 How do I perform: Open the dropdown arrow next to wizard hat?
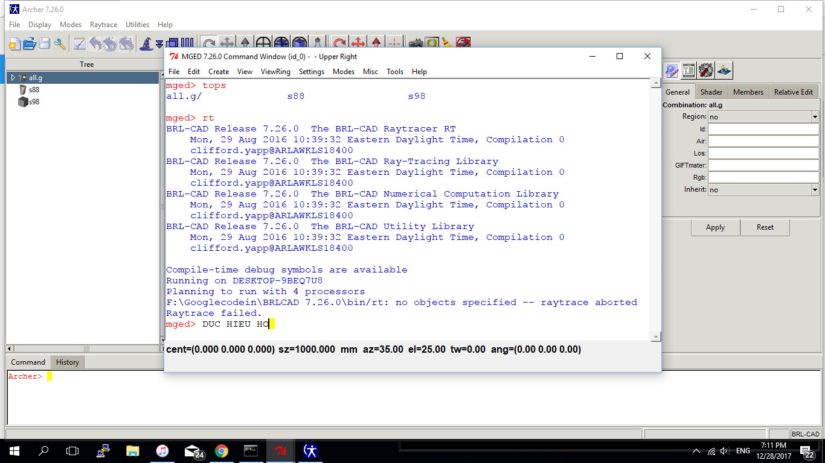(x=159, y=44)
